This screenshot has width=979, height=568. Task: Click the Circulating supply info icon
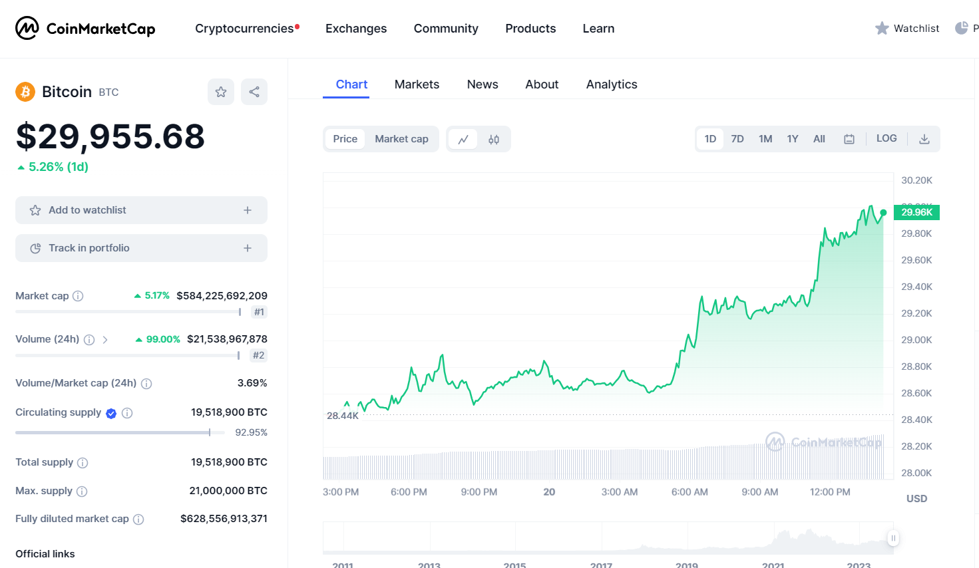pyautogui.click(x=127, y=413)
